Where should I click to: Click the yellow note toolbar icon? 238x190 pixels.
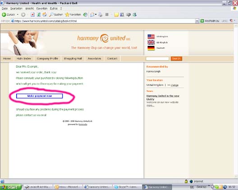coord(116,15)
